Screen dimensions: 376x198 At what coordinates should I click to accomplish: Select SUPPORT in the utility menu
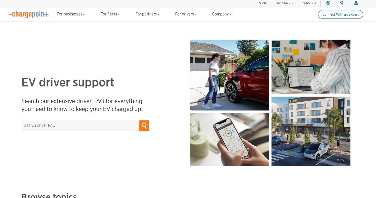click(x=310, y=3)
